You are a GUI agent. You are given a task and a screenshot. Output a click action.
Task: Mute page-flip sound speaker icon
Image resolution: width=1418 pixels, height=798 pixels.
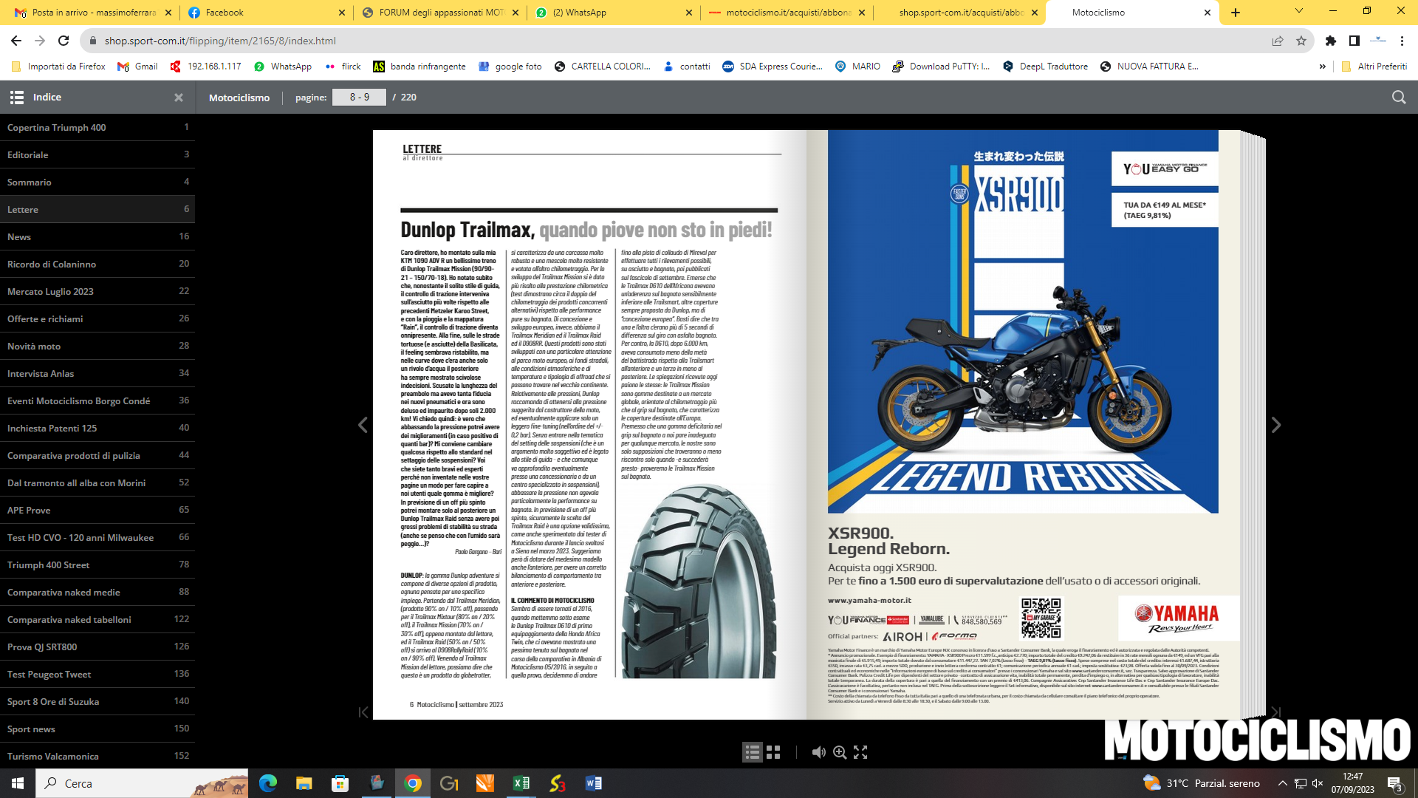pos(818,752)
